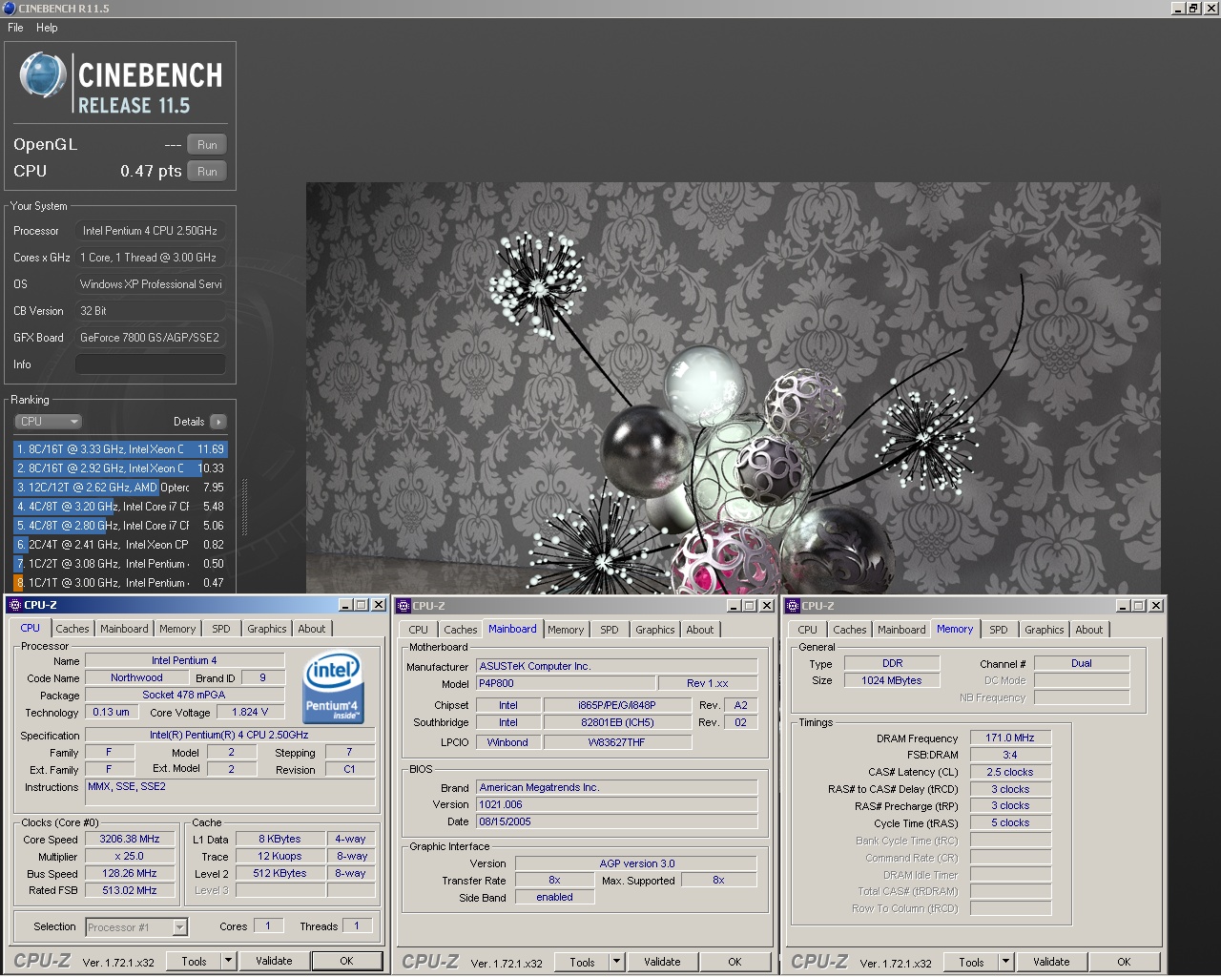Click the Core Voltage value 1.824 V
This screenshot has height=977, width=1221.
(250, 712)
